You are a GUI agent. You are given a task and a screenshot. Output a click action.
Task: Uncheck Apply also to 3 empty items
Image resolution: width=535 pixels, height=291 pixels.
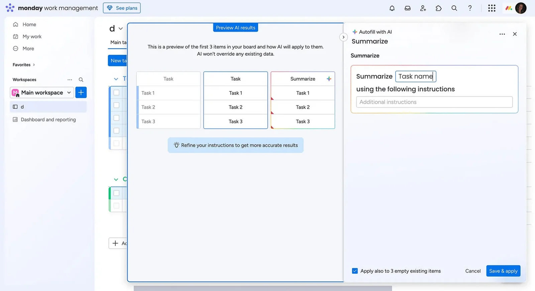click(355, 271)
